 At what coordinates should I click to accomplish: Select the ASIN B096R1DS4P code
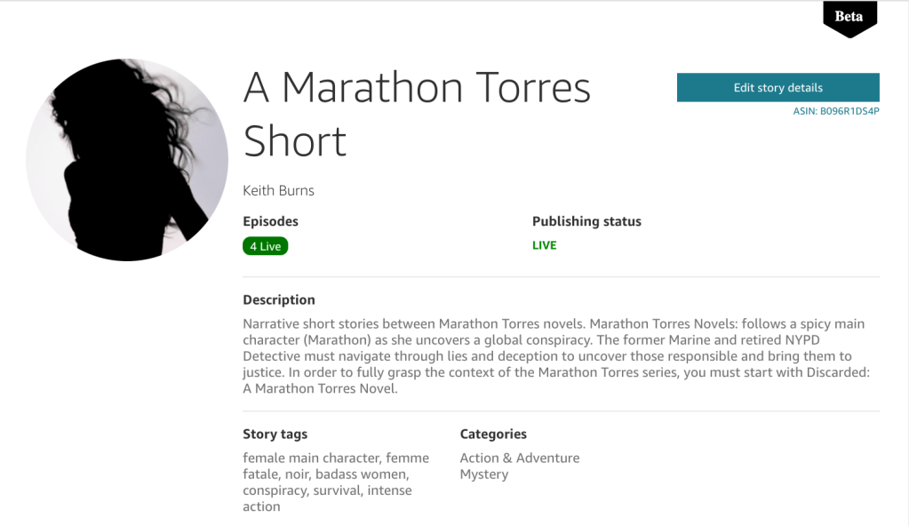(x=836, y=112)
